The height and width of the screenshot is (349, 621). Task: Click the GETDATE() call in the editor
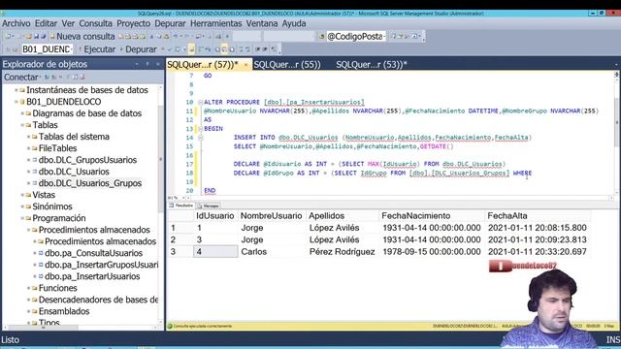[x=437, y=146]
